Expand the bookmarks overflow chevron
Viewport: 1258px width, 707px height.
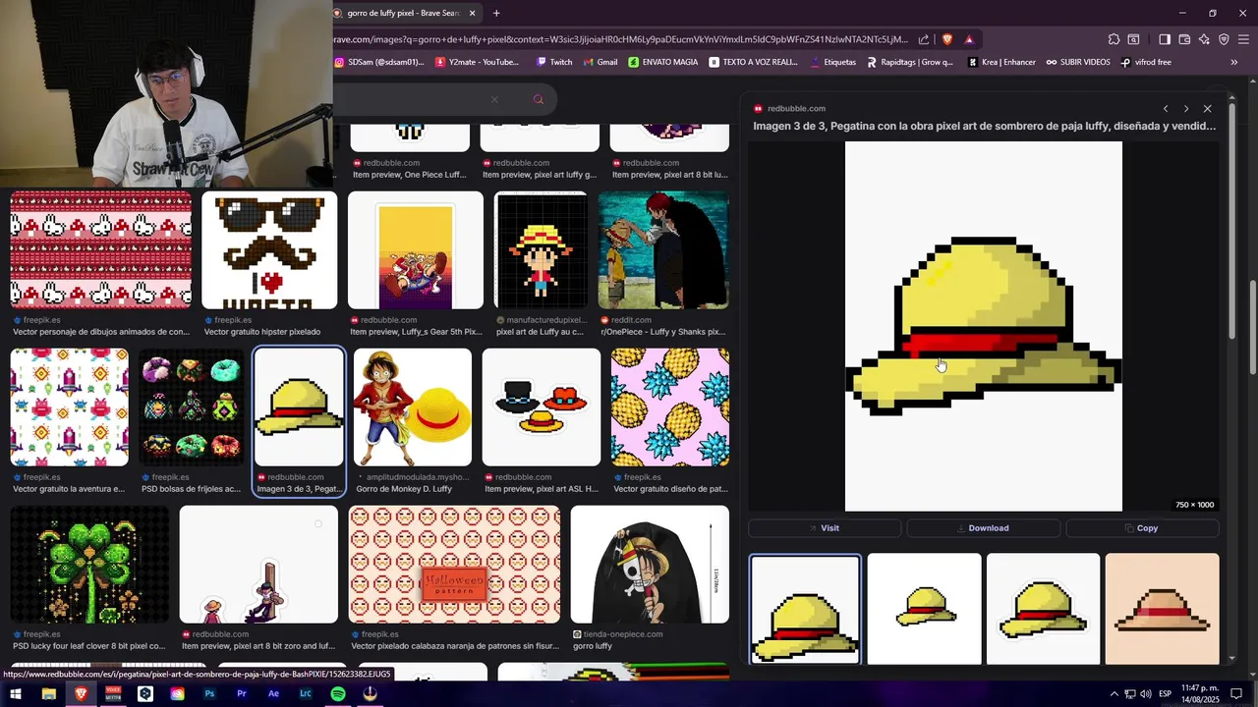[1234, 62]
